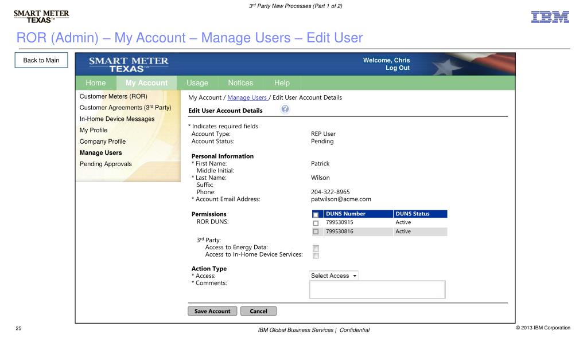Click into the Comments text box
Image resolution: width=587 pixels, height=338 pixels.
tap(378, 290)
